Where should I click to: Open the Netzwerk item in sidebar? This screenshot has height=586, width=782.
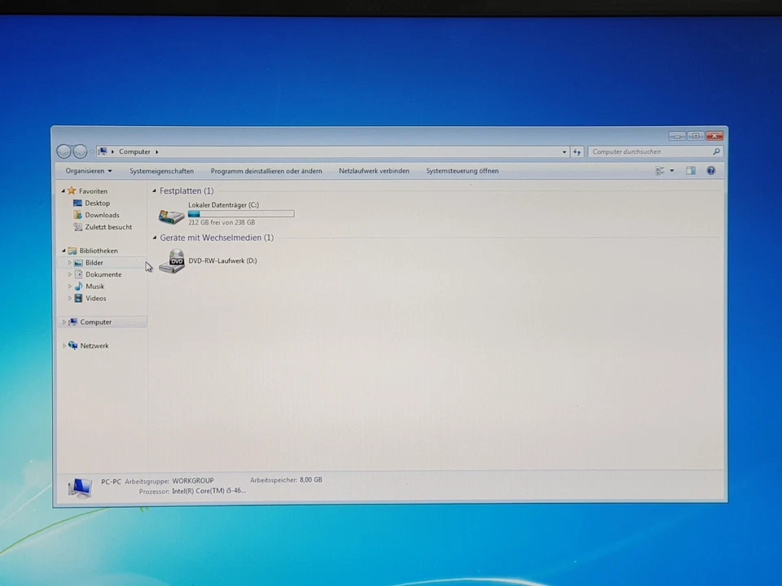pyautogui.click(x=94, y=345)
